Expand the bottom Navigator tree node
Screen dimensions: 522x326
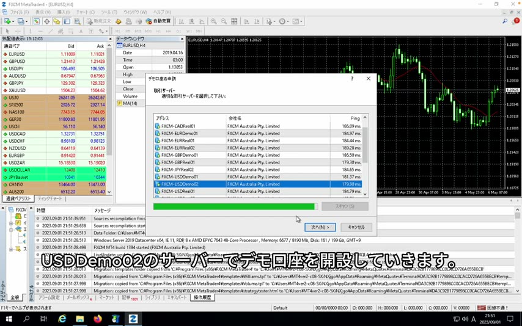(x=11, y=249)
